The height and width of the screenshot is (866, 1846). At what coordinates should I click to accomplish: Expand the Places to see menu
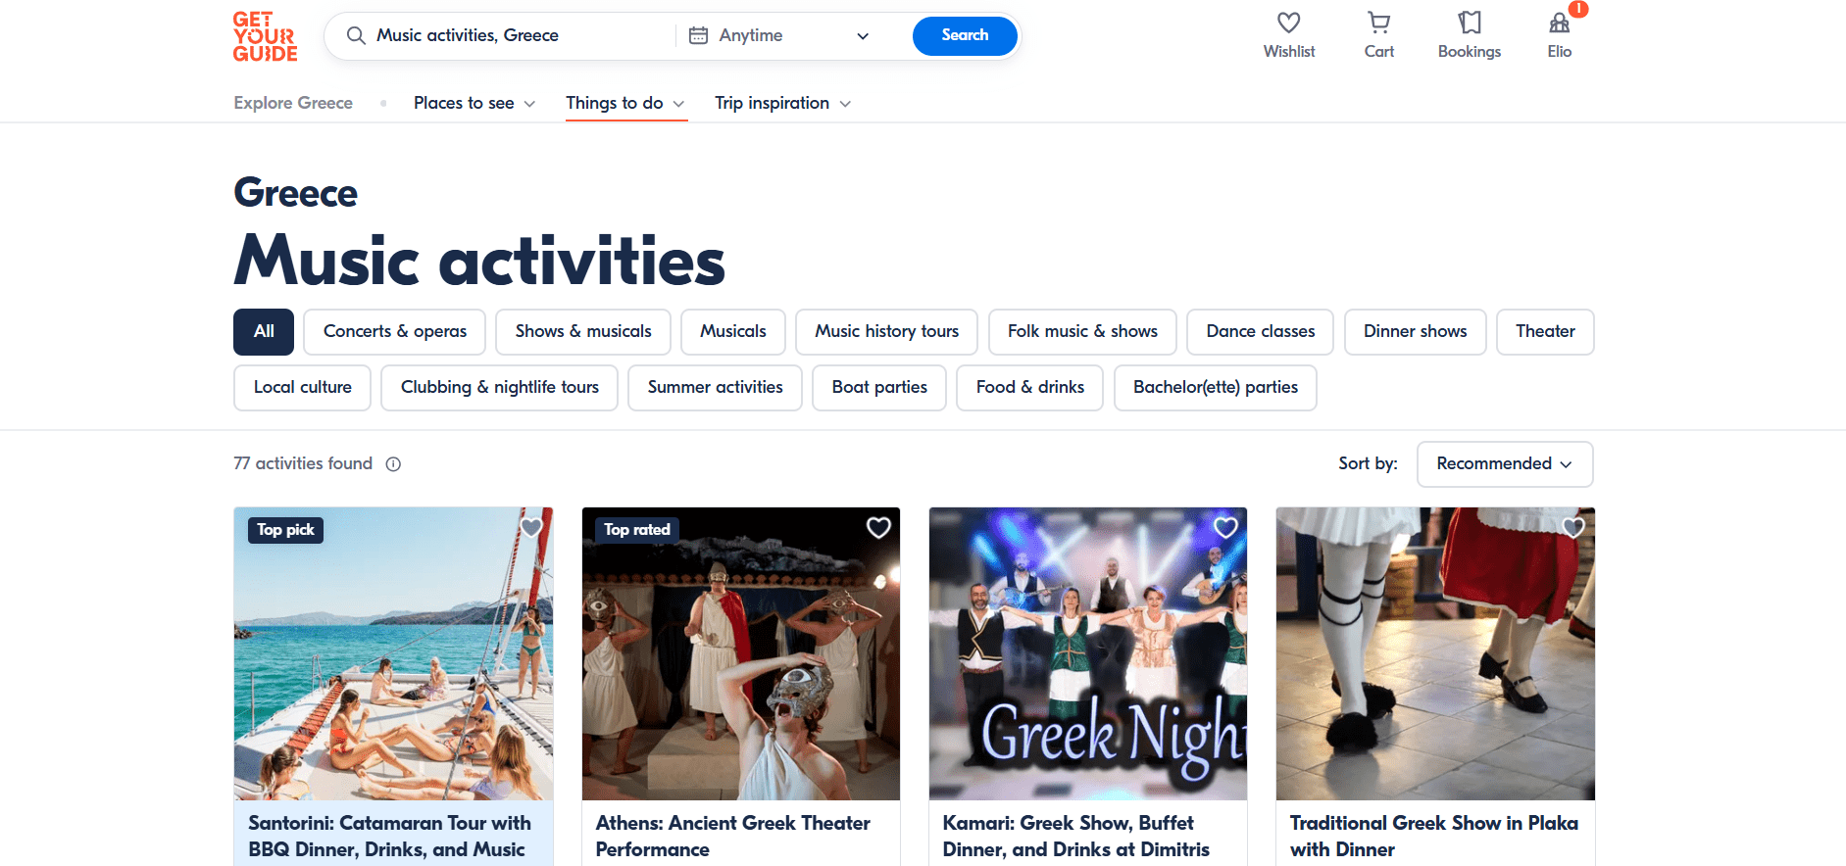pyautogui.click(x=474, y=103)
